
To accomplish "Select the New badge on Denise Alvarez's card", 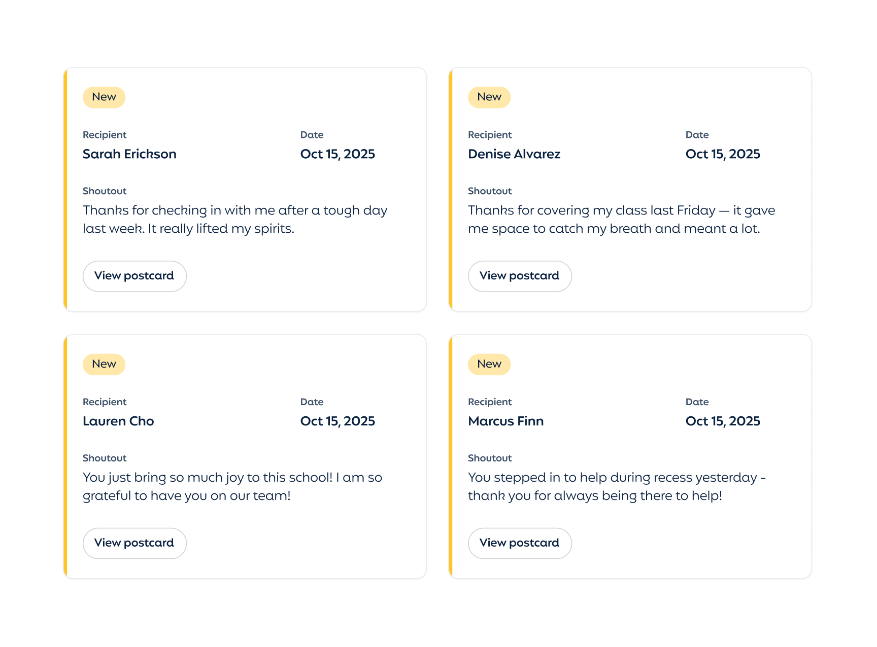I will pyautogui.click(x=489, y=97).
